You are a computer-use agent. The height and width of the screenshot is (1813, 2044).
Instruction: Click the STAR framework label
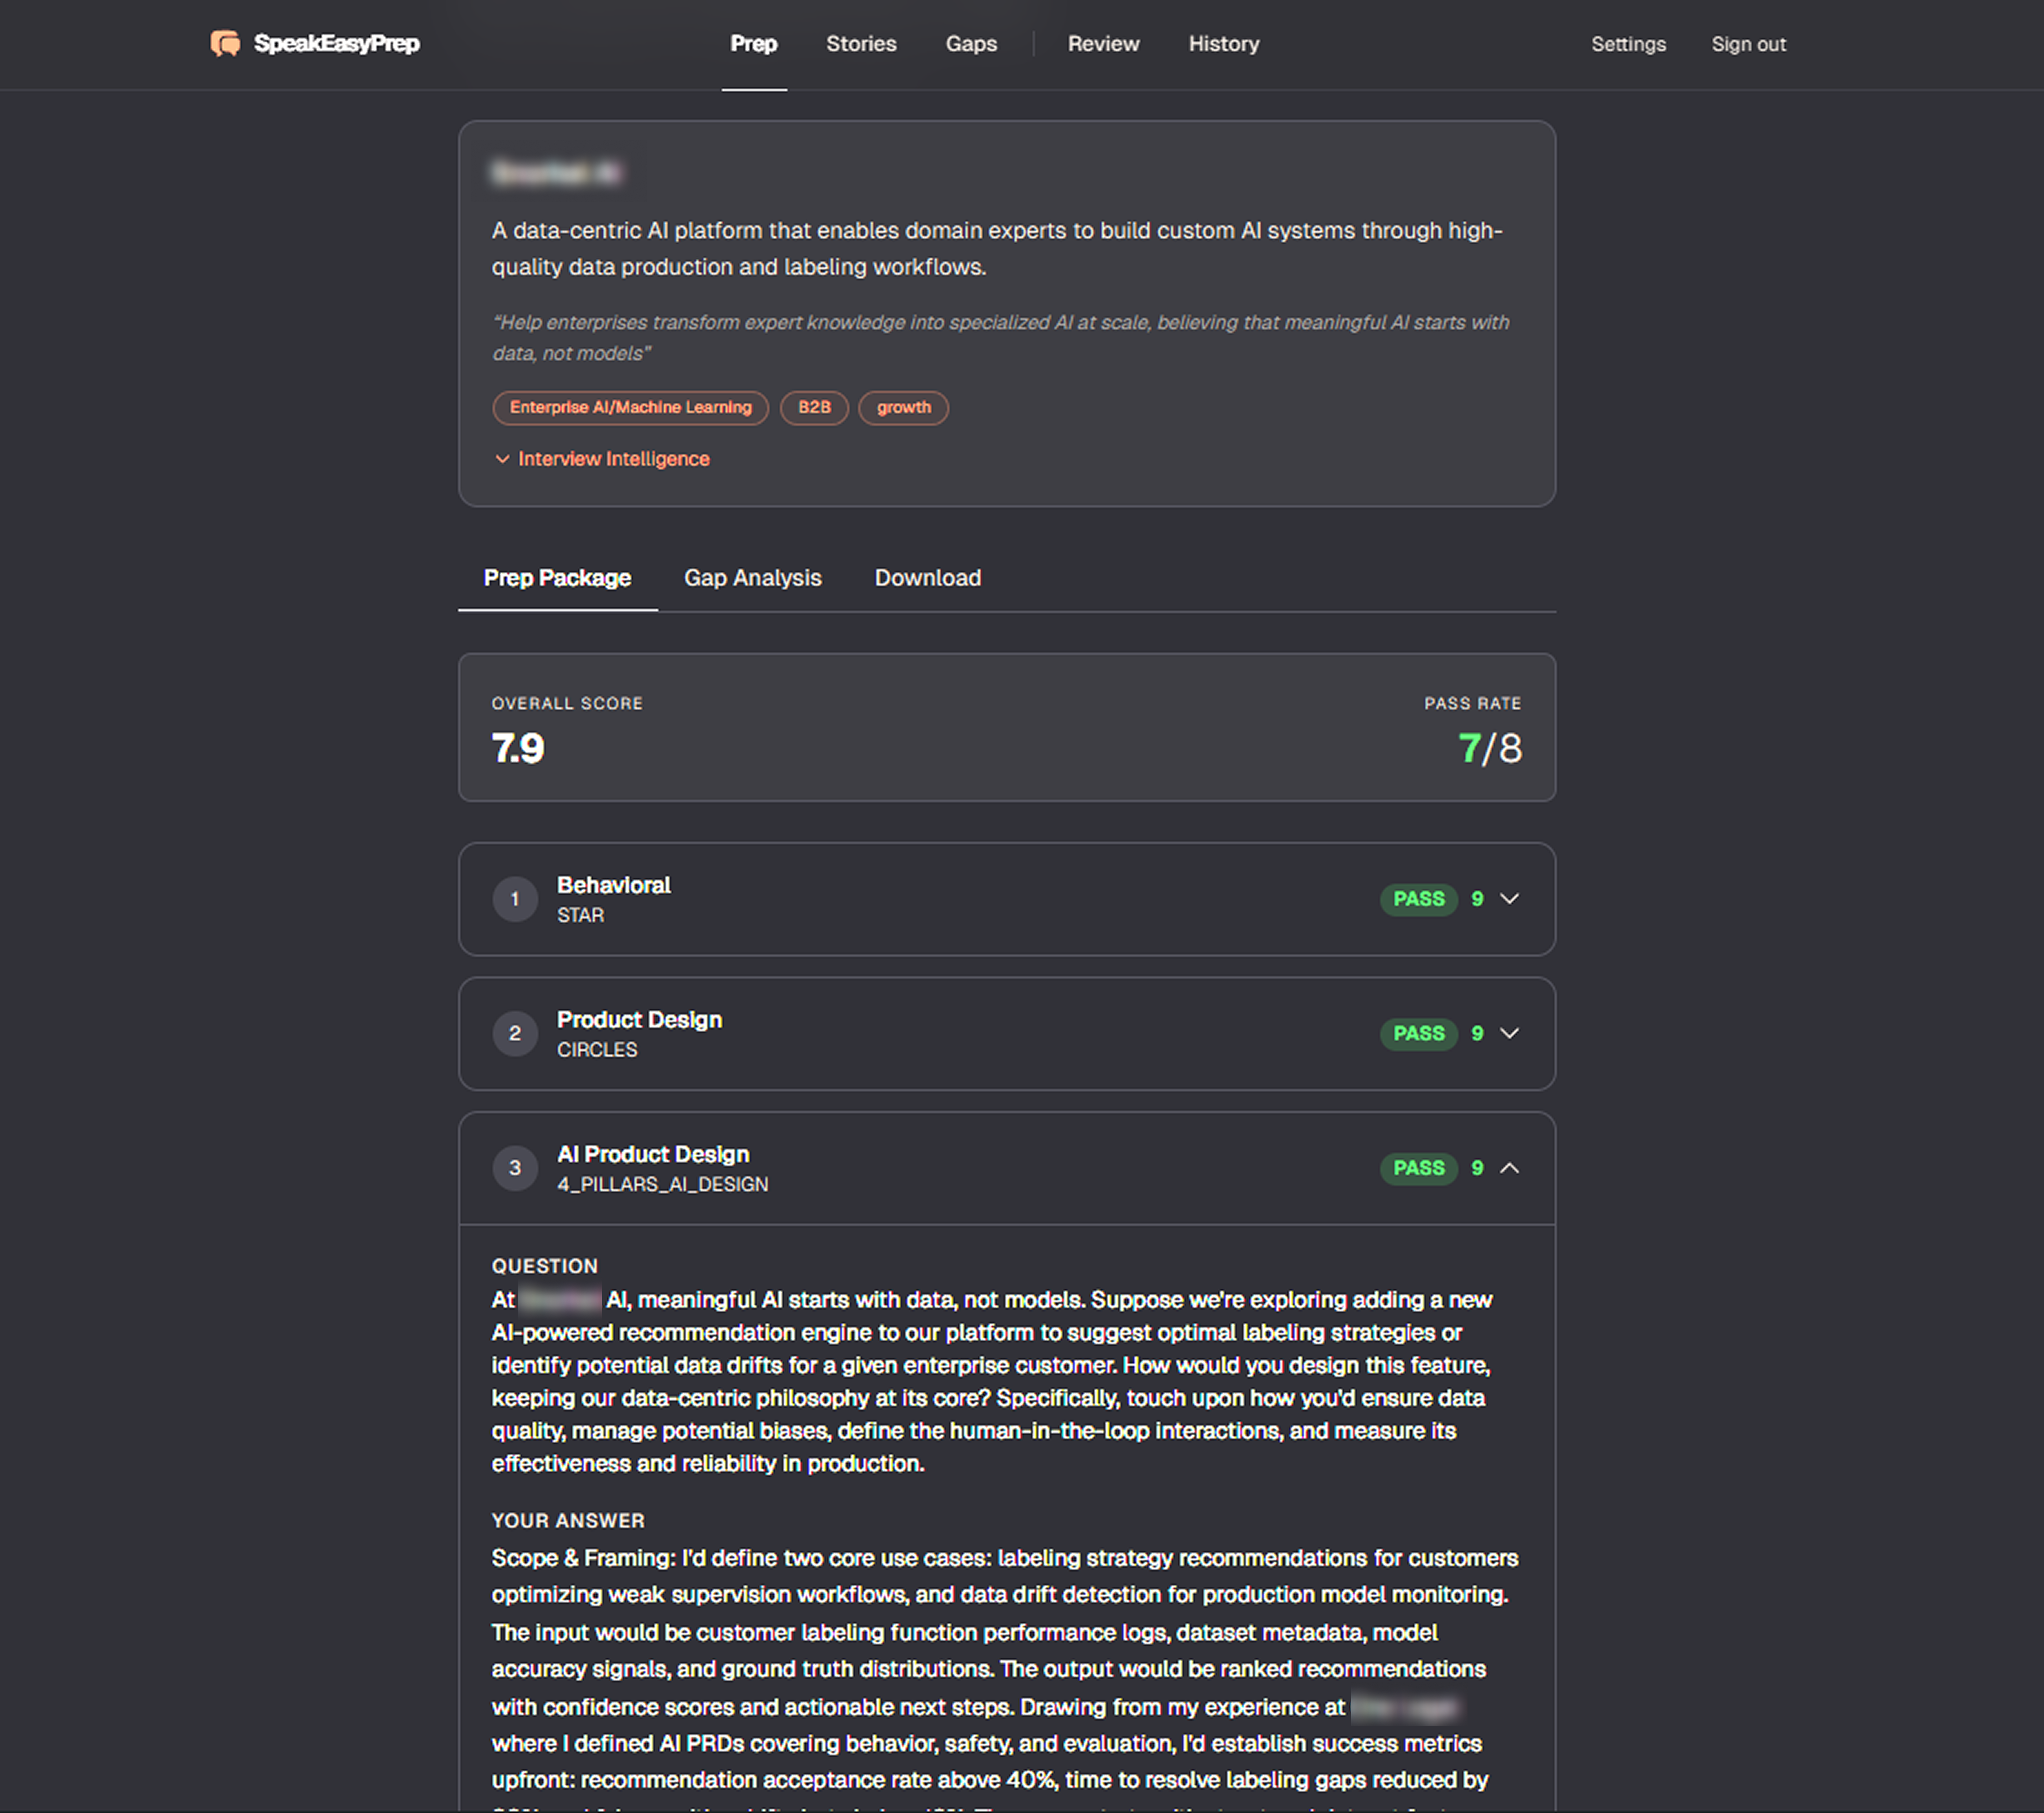tap(580, 916)
